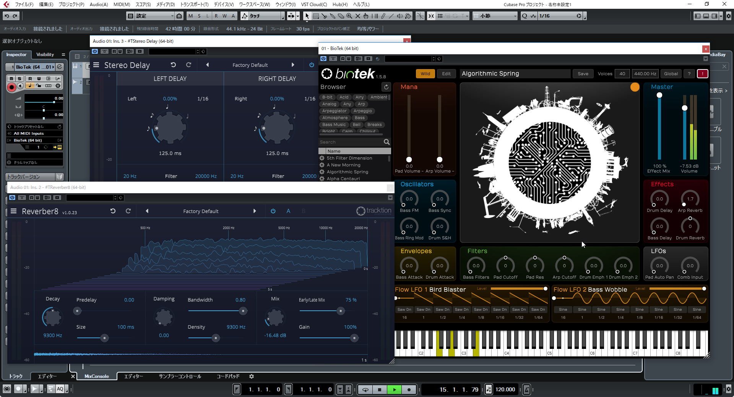Click Reverber8 Early/Late Mix slider handle

point(341,311)
